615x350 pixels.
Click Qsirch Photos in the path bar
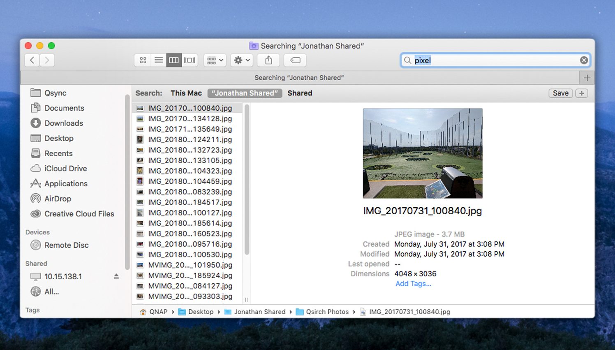point(327,312)
